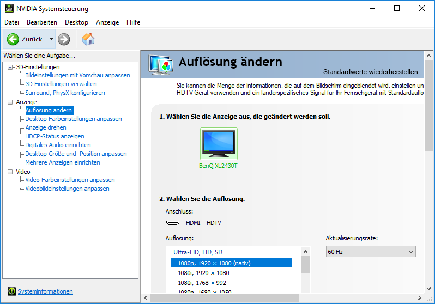Collapse the Anzeige tree node
The width and height of the screenshot is (435, 304).
[x=10, y=102]
